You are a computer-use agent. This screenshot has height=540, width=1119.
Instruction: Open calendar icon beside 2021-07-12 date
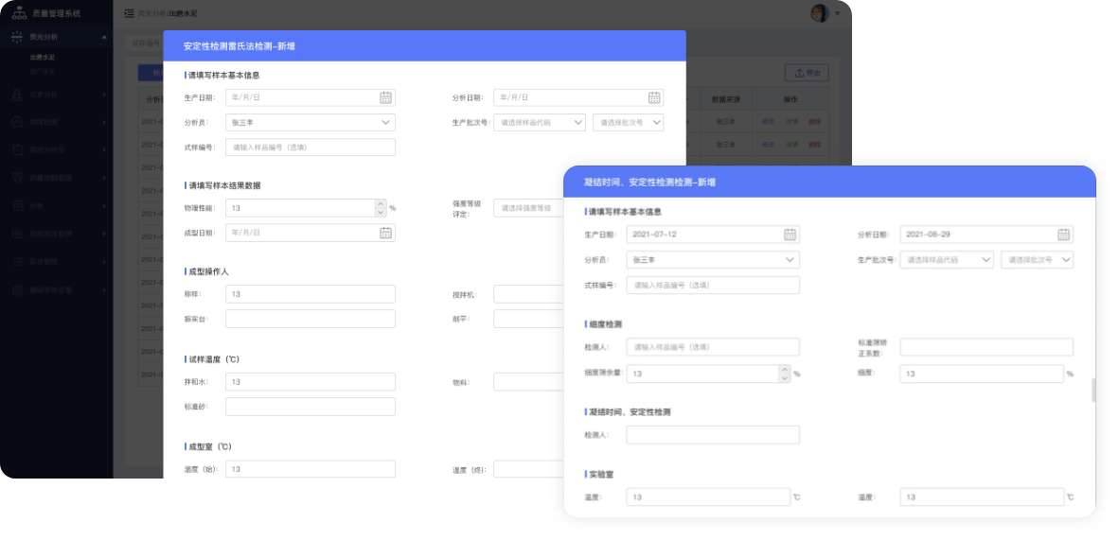click(790, 234)
